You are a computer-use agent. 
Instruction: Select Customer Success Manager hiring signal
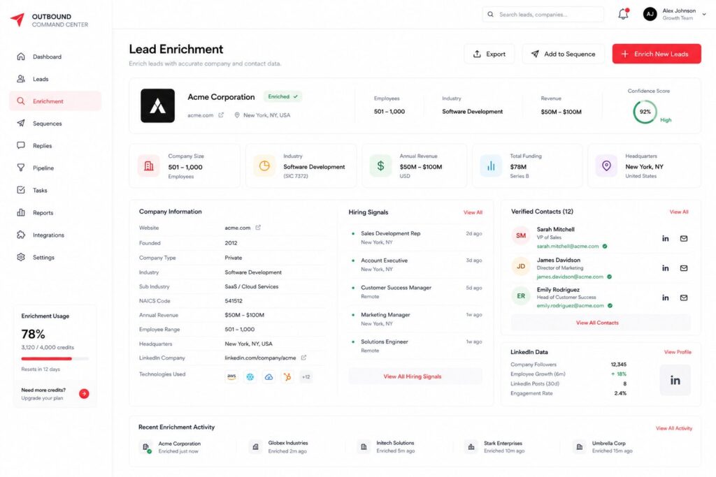[x=415, y=292]
